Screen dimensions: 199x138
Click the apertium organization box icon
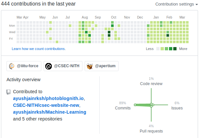(x=90, y=66)
